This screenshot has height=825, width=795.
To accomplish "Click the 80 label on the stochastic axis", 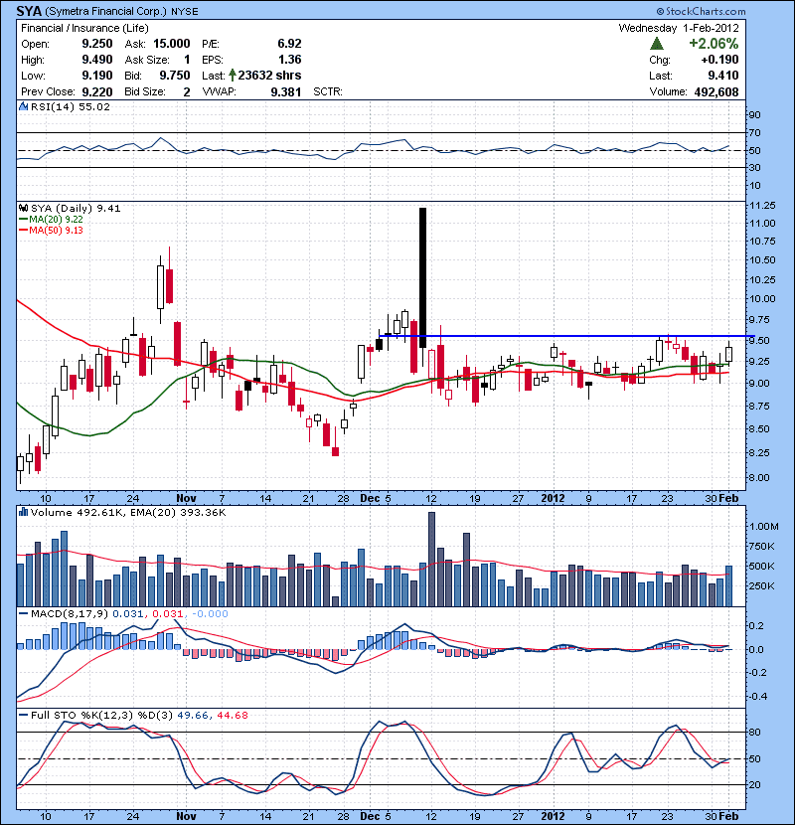I will (x=755, y=732).
